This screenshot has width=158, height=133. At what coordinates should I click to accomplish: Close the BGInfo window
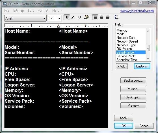[150, 3]
